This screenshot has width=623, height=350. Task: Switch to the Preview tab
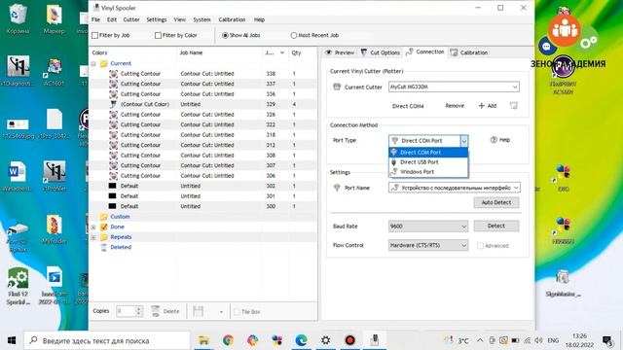[x=340, y=52]
